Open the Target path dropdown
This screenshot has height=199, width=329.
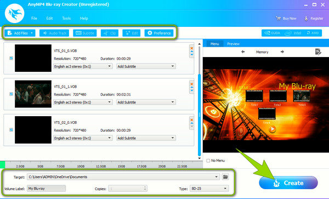click(217, 177)
